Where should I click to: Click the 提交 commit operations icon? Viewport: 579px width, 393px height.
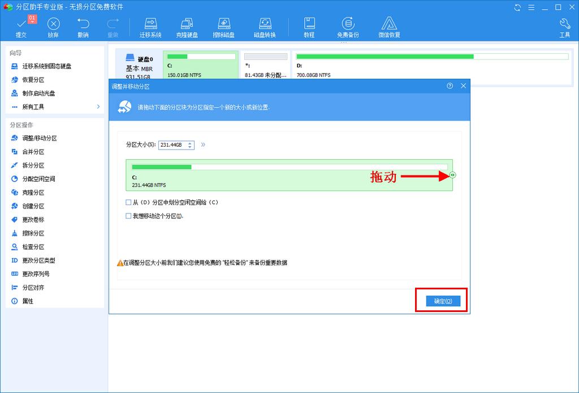tap(21, 27)
